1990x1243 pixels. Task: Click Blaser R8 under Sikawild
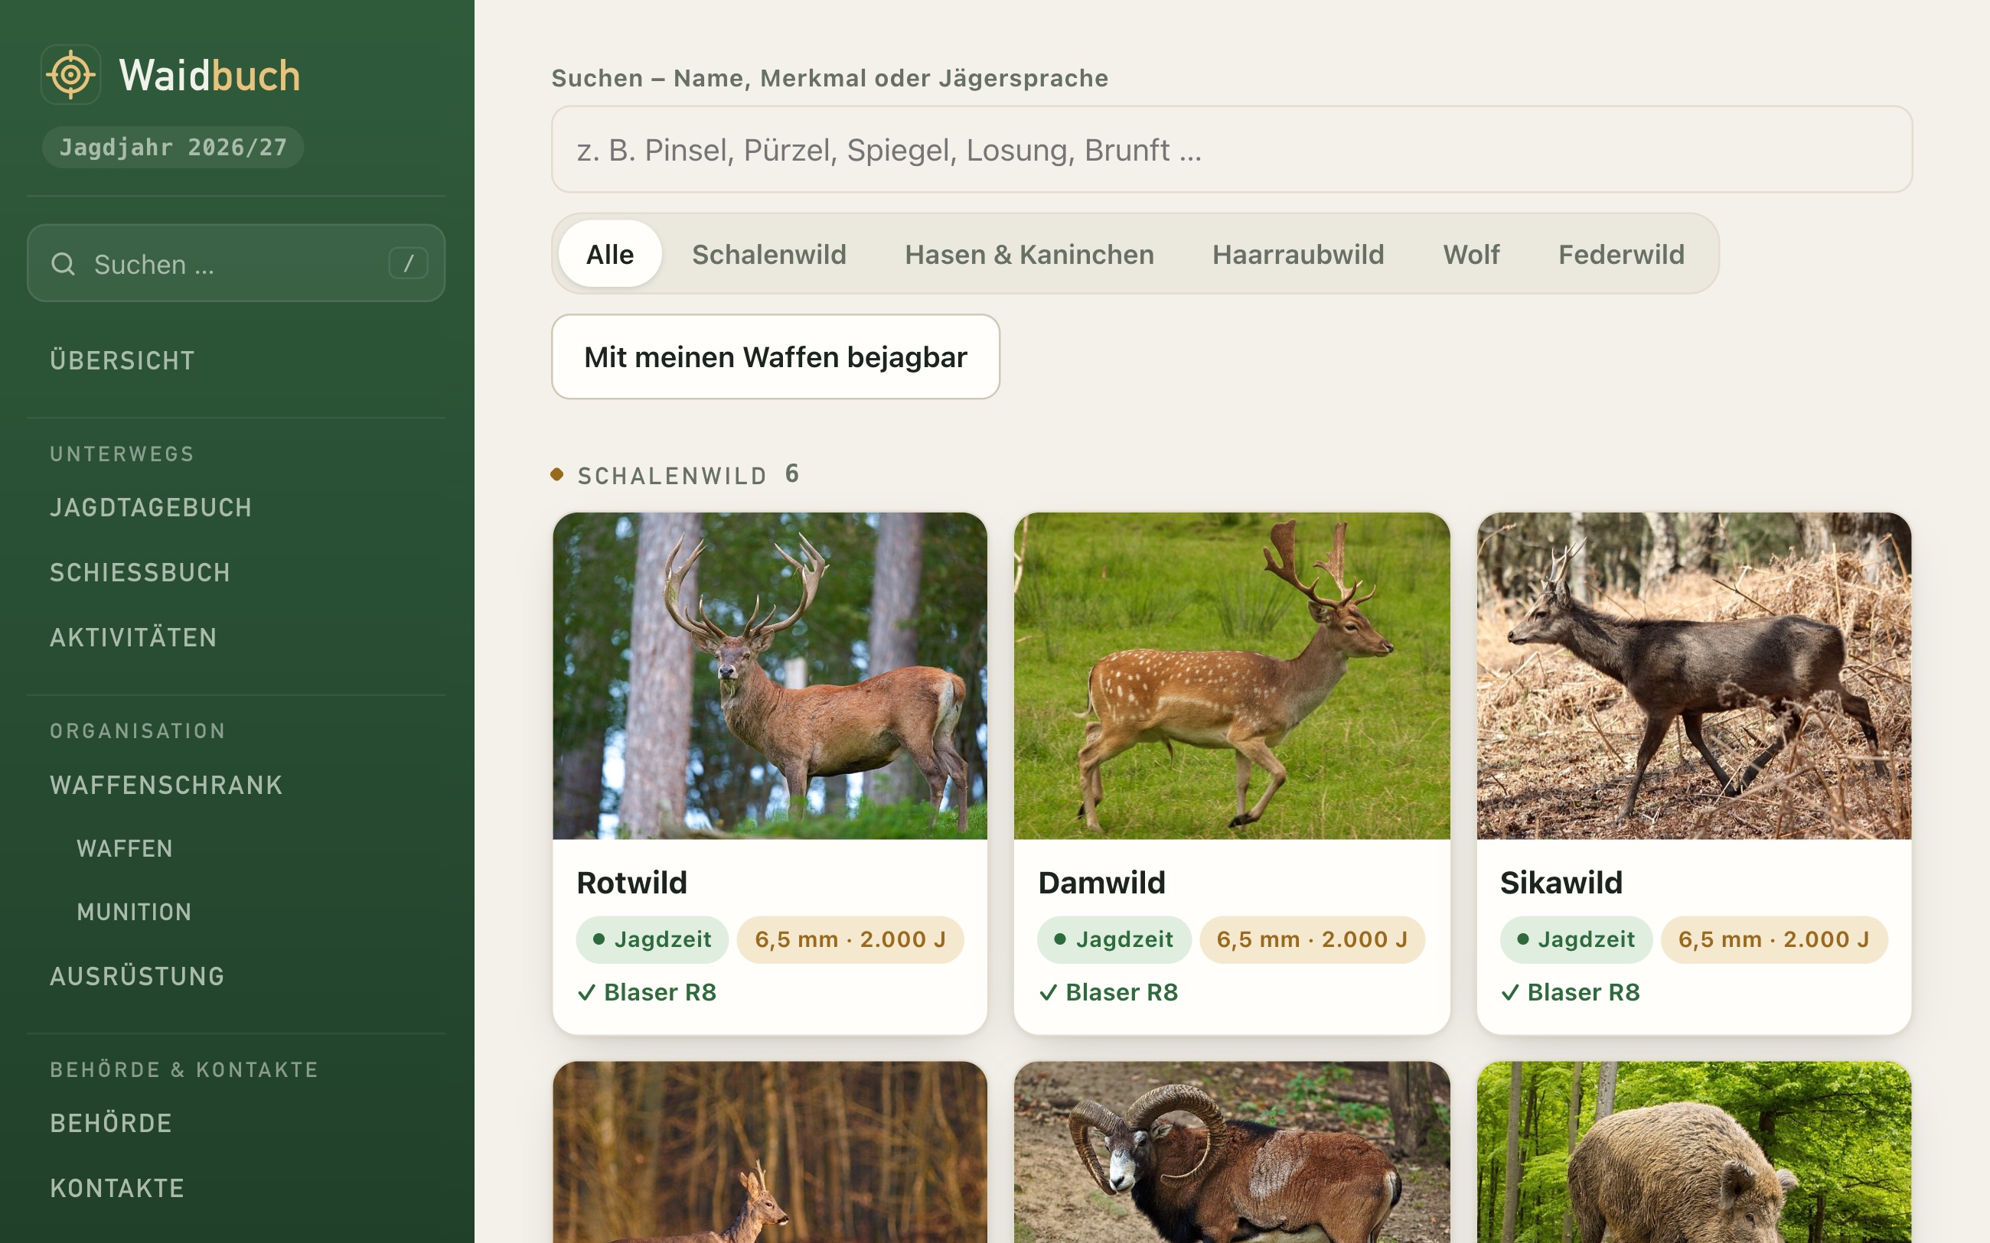coord(1571,992)
